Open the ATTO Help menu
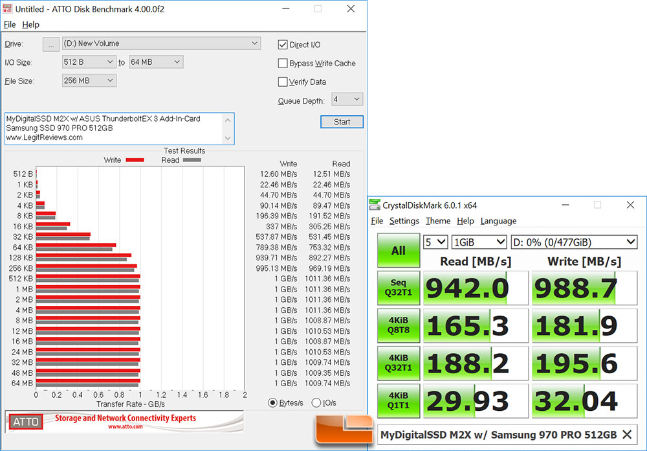 coord(30,25)
